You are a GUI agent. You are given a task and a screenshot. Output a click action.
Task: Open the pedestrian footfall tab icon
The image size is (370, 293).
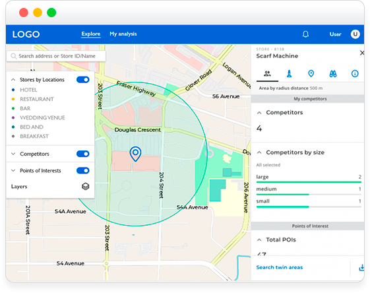pyautogui.click(x=289, y=74)
